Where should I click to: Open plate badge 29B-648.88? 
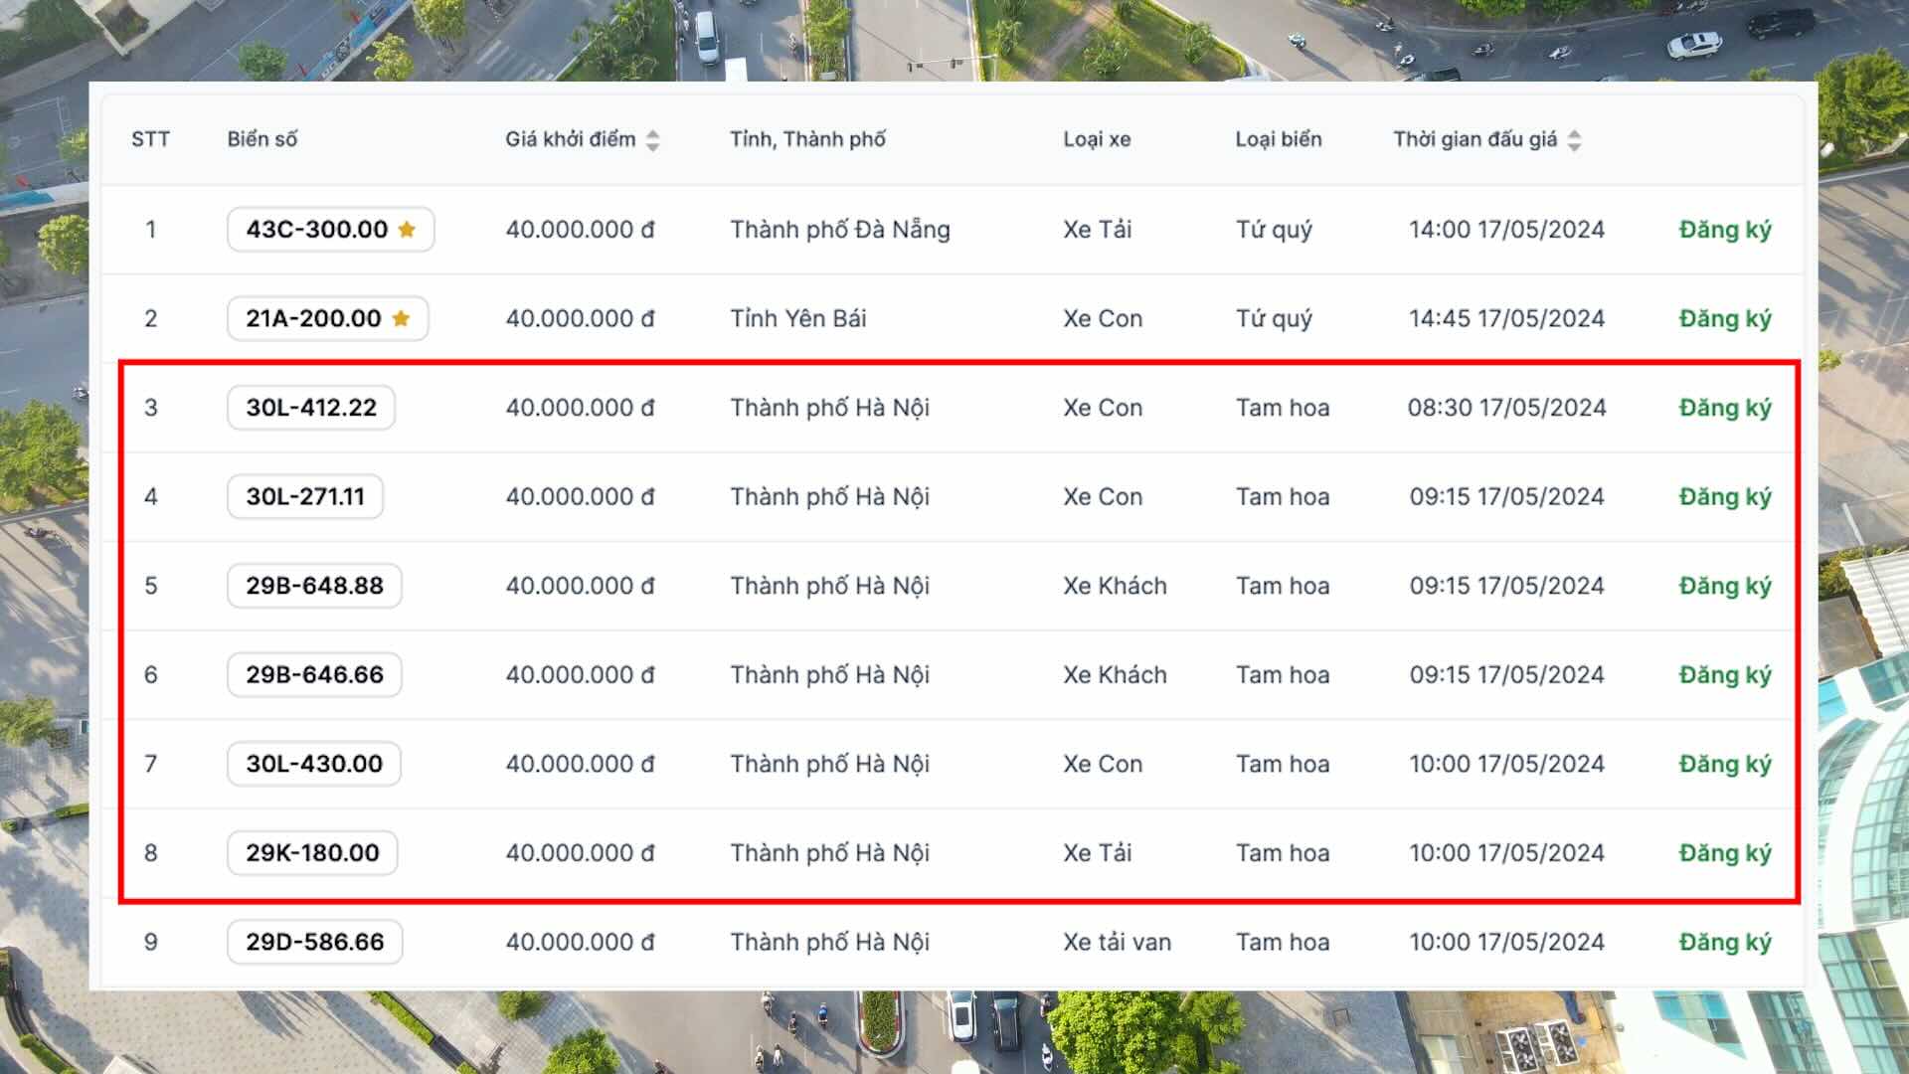tap(314, 586)
